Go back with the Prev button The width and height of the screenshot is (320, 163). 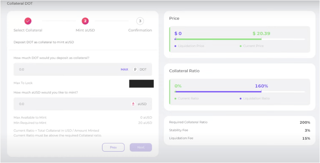pos(113,147)
